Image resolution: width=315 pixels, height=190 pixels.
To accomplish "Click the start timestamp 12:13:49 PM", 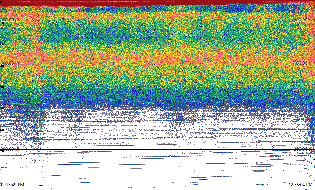I will (x=12, y=185).
